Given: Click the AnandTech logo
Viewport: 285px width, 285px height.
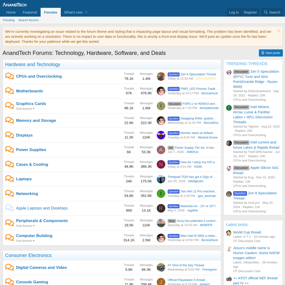Looking at the screenshot, I should tap(15, 5).
